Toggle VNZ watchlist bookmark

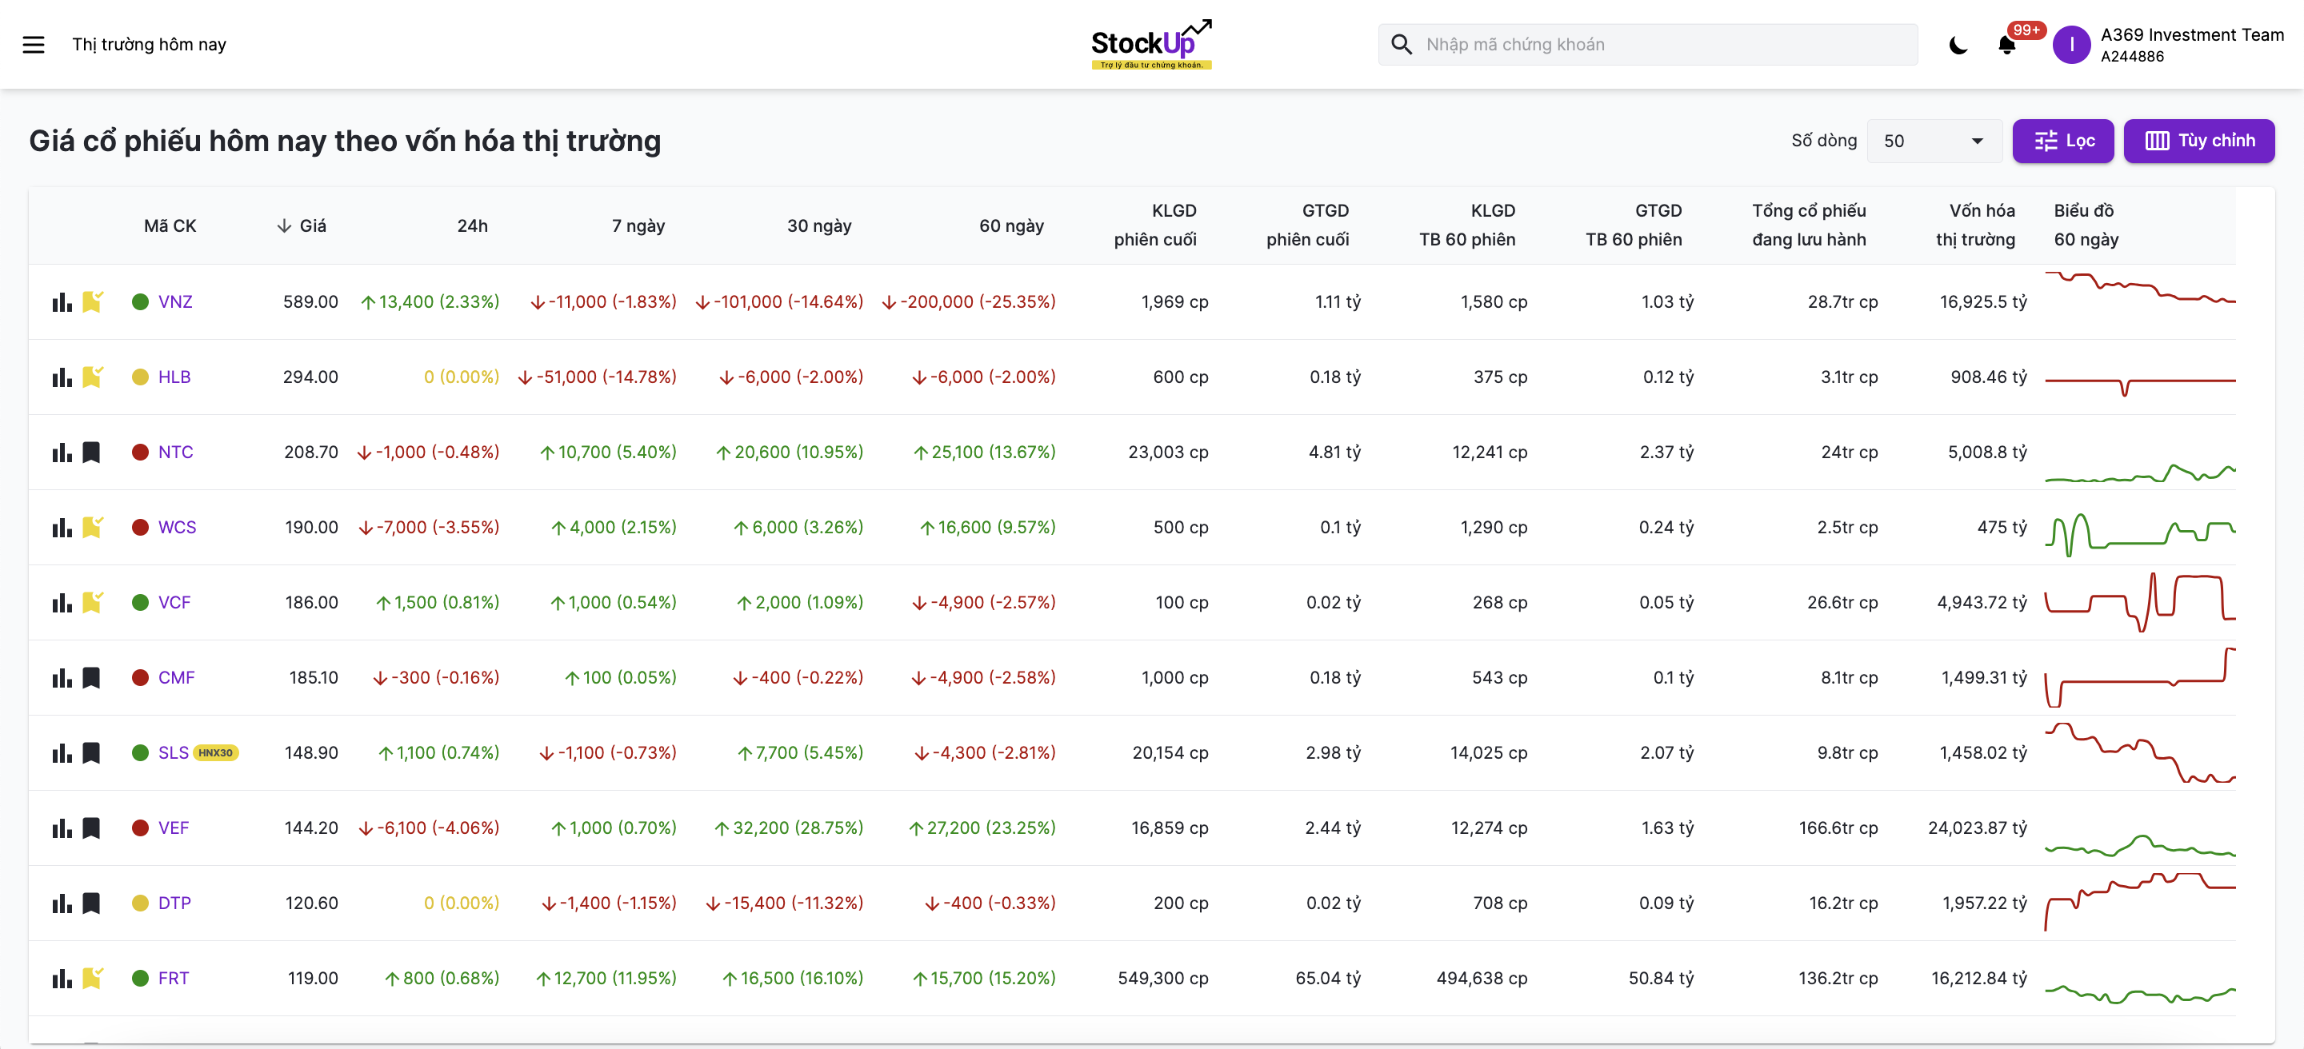pos(92,302)
